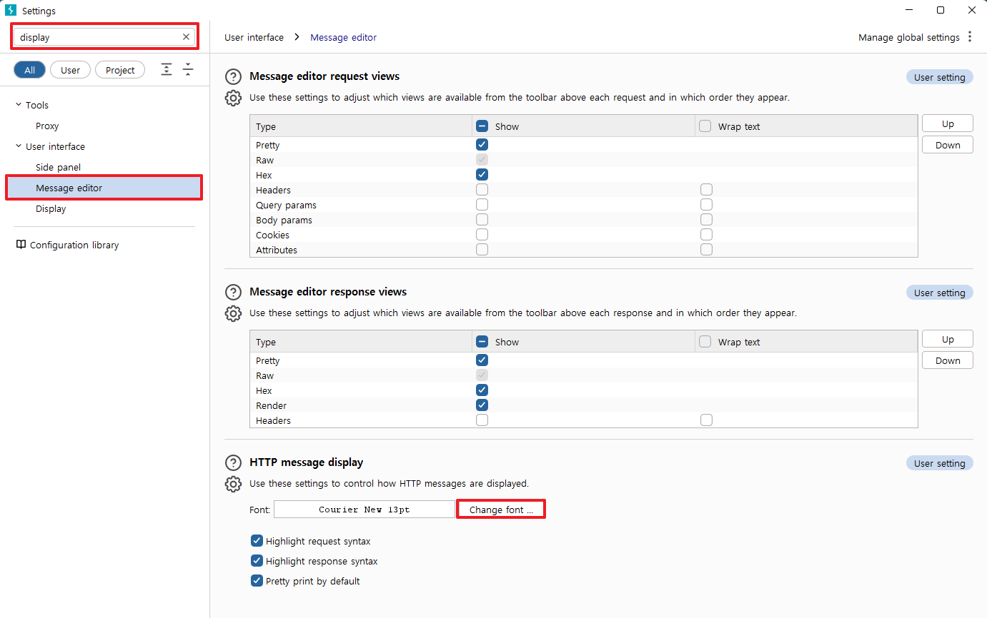Click Down button for request views
The height and width of the screenshot is (618, 987).
click(x=948, y=145)
